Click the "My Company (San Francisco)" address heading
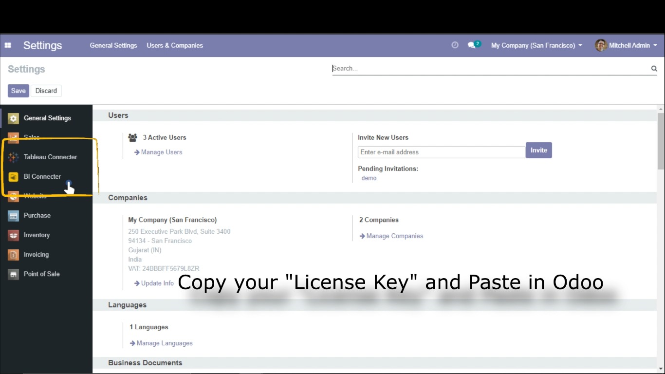The width and height of the screenshot is (665, 374). point(172,220)
